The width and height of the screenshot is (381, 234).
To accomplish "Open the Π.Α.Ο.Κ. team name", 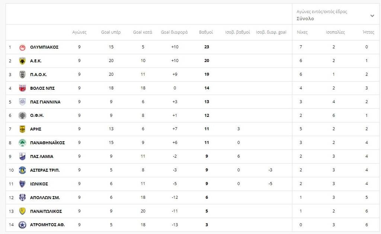I will point(38,75).
